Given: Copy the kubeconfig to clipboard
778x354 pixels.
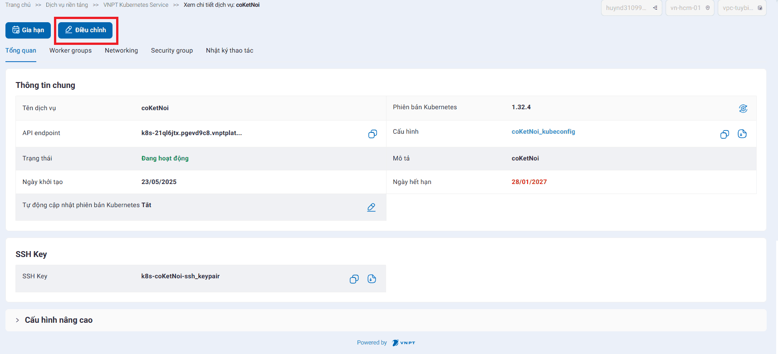Looking at the screenshot, I should [x=724, y=134].
